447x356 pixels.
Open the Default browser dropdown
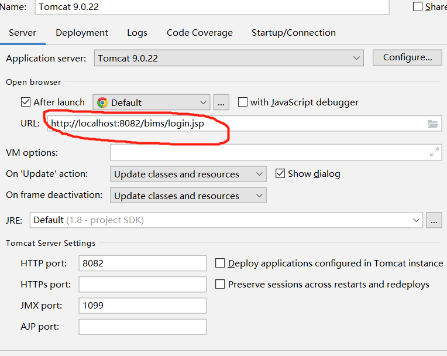click(x=152, y=102)
